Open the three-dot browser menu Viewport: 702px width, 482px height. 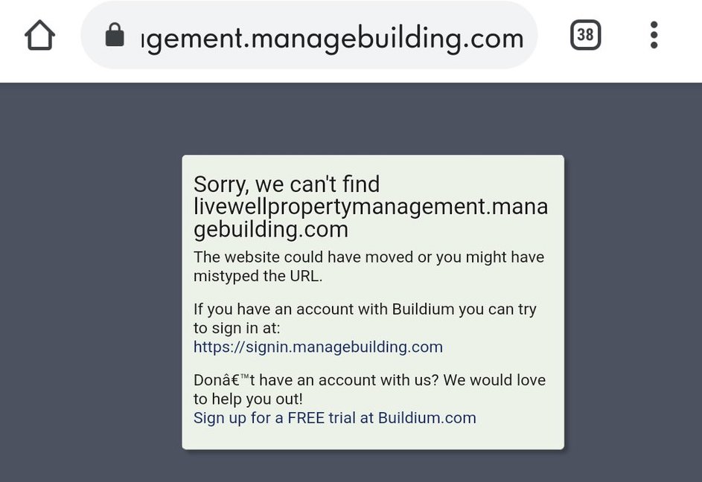[x=654, y=35]
